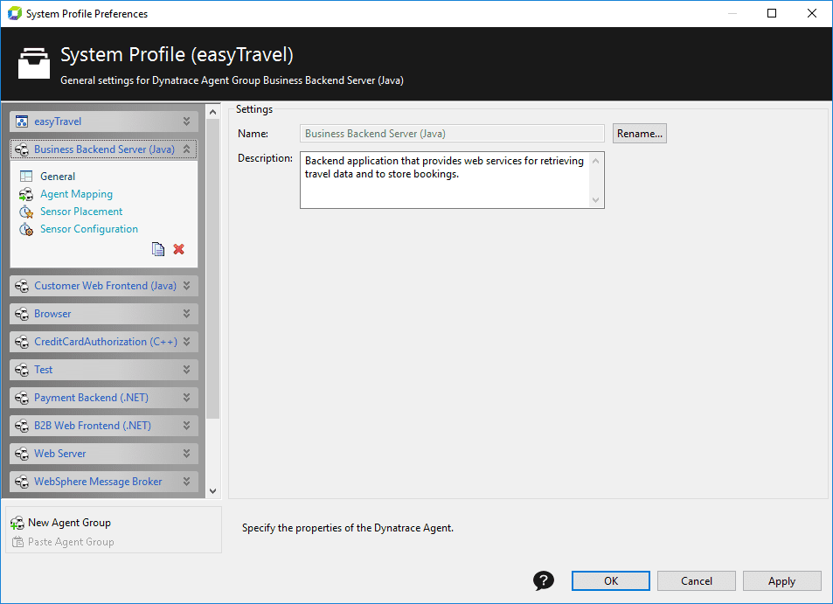Click the Browser agent group icon

[22, 315]
